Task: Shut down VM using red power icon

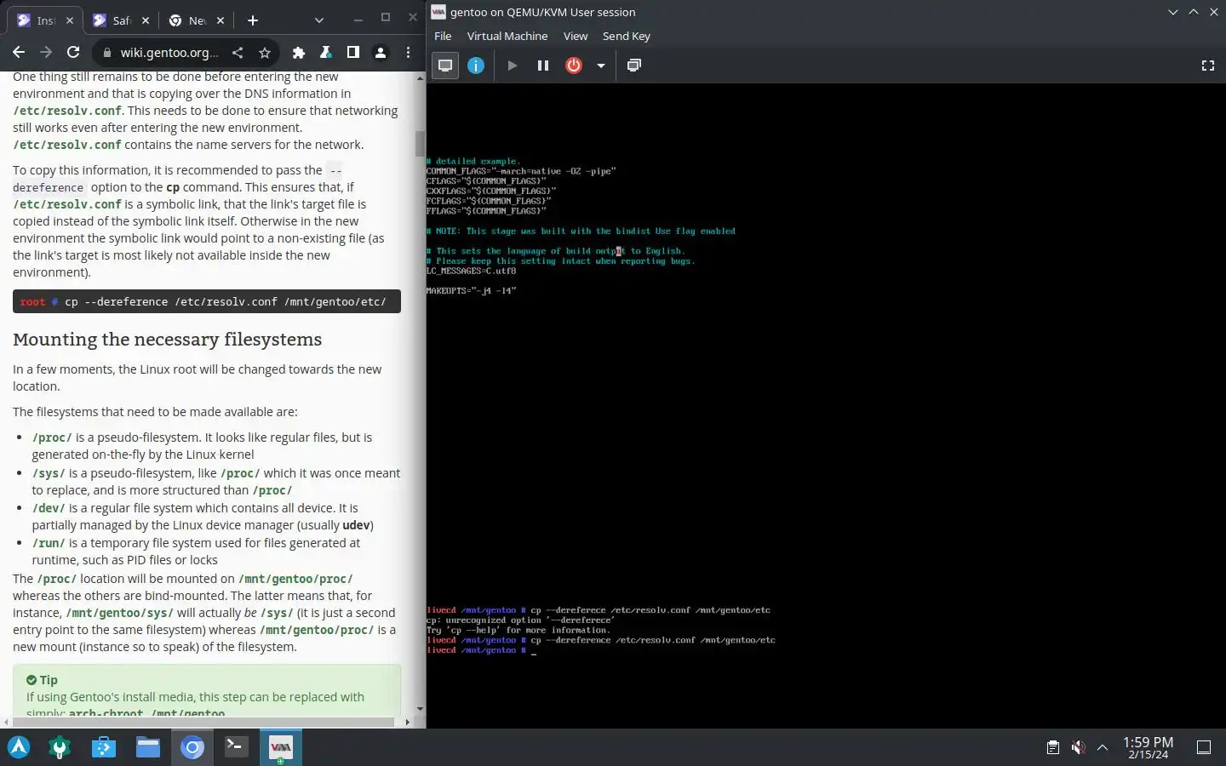Action: pyautogui.click(x=574, y=66)
